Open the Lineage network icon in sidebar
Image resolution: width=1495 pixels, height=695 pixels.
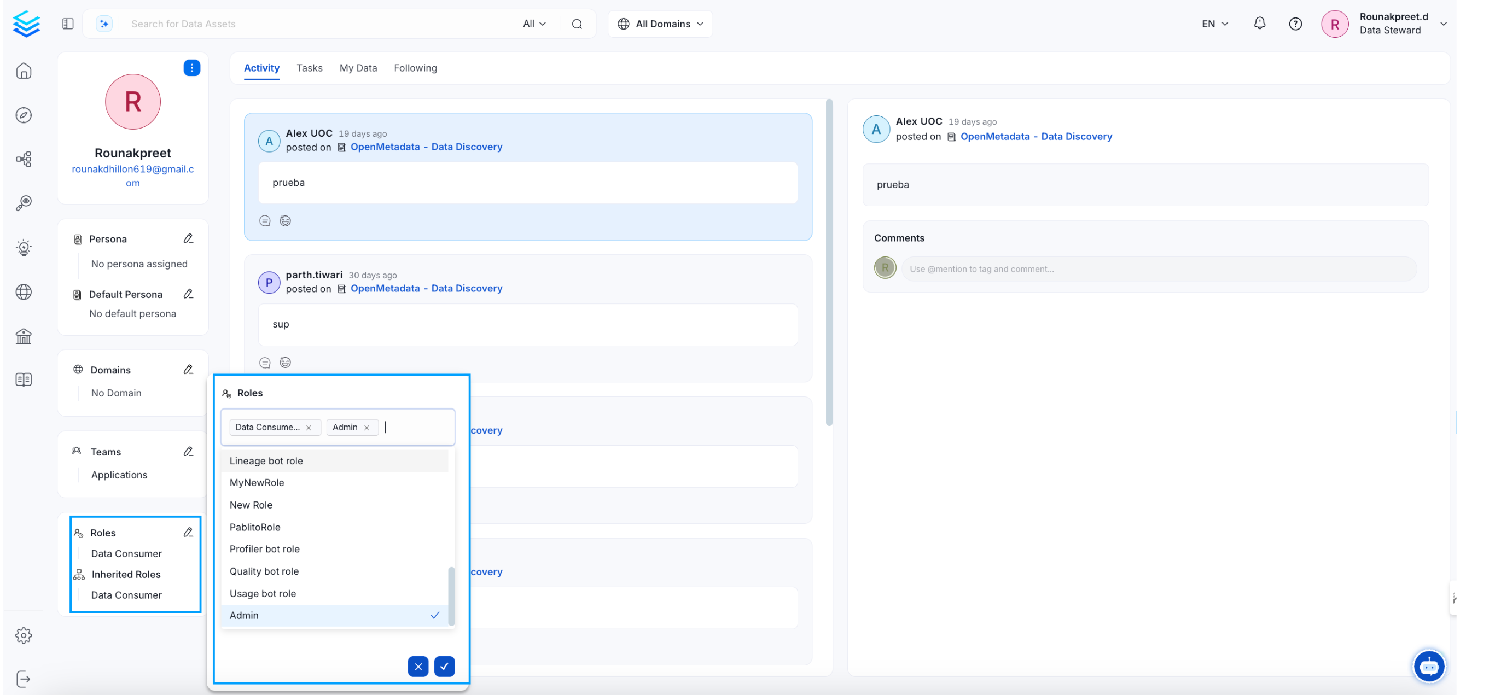click(24, 159)
